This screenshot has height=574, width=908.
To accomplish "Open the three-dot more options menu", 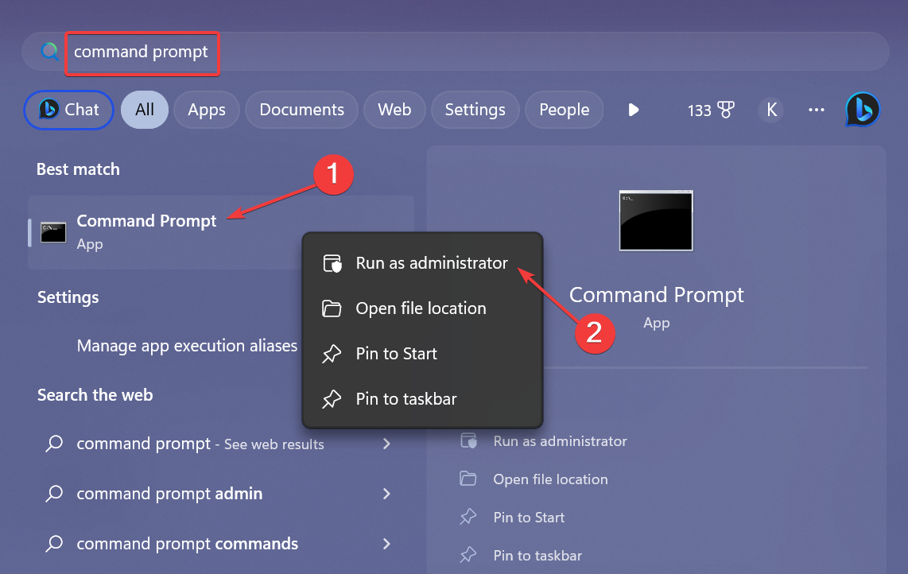I will point(817,110).
